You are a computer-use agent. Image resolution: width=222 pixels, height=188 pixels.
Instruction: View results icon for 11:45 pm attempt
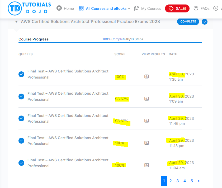(x=147, y=121)
